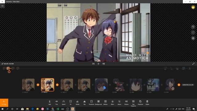This screenshot has height=111, width=197.
Task: Select the last clip thumbnail
Action: (x=170, y=85)
